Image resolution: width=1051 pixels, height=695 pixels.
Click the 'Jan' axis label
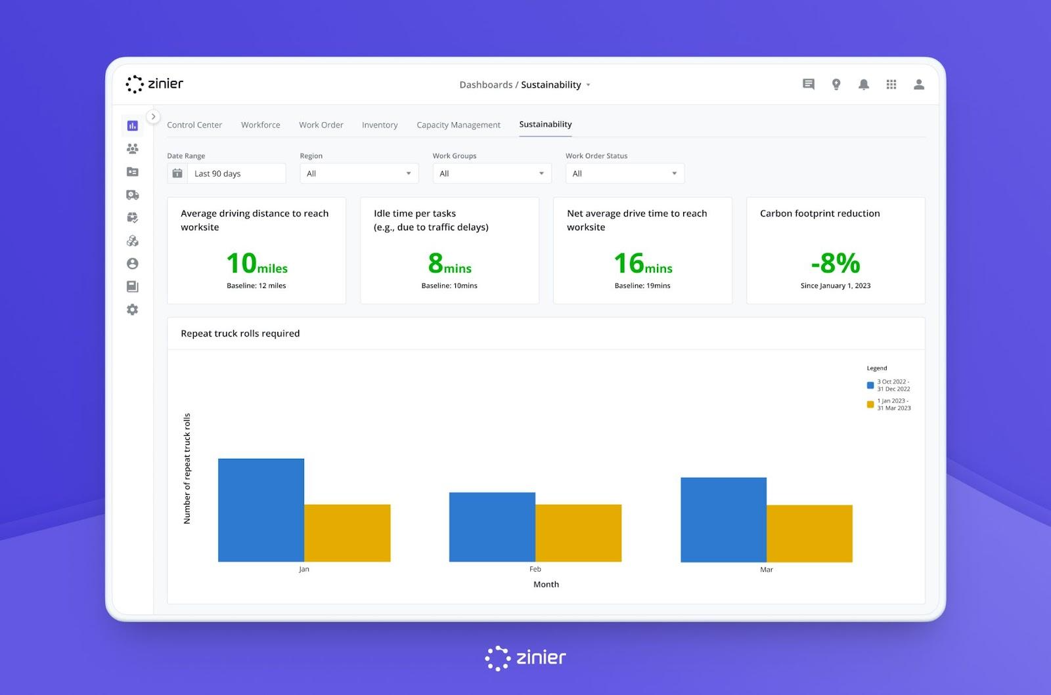pos(304,569)
